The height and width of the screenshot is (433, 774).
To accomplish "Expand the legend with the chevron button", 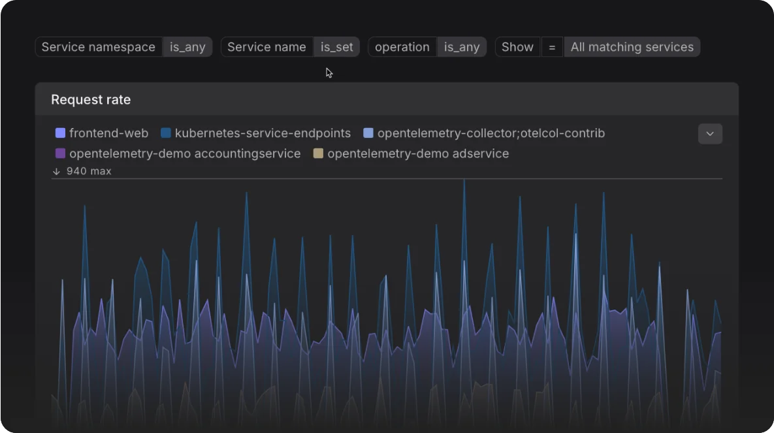I will (710, 134).
